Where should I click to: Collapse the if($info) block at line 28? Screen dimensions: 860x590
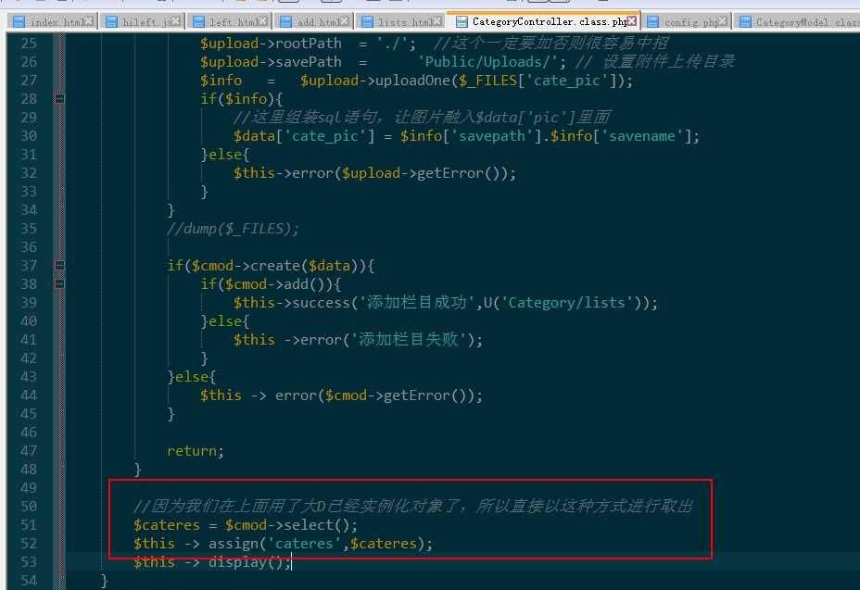(59, 99)
